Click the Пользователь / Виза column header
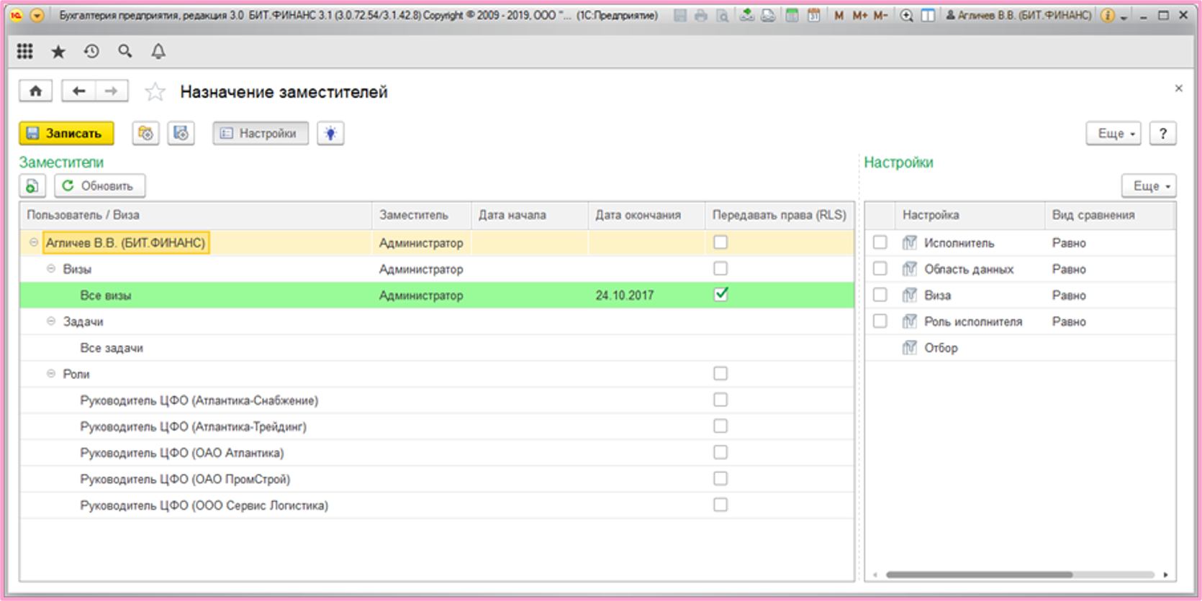 pyautogui.click(x=196, y=215)
